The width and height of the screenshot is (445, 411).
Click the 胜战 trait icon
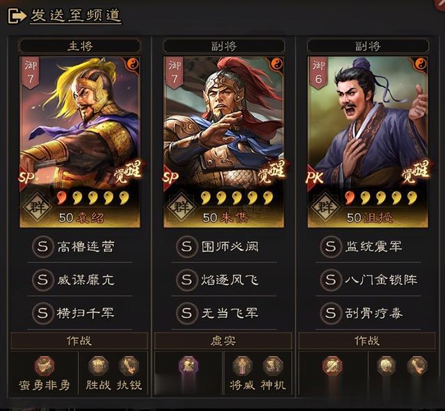[x=98, y=366]
